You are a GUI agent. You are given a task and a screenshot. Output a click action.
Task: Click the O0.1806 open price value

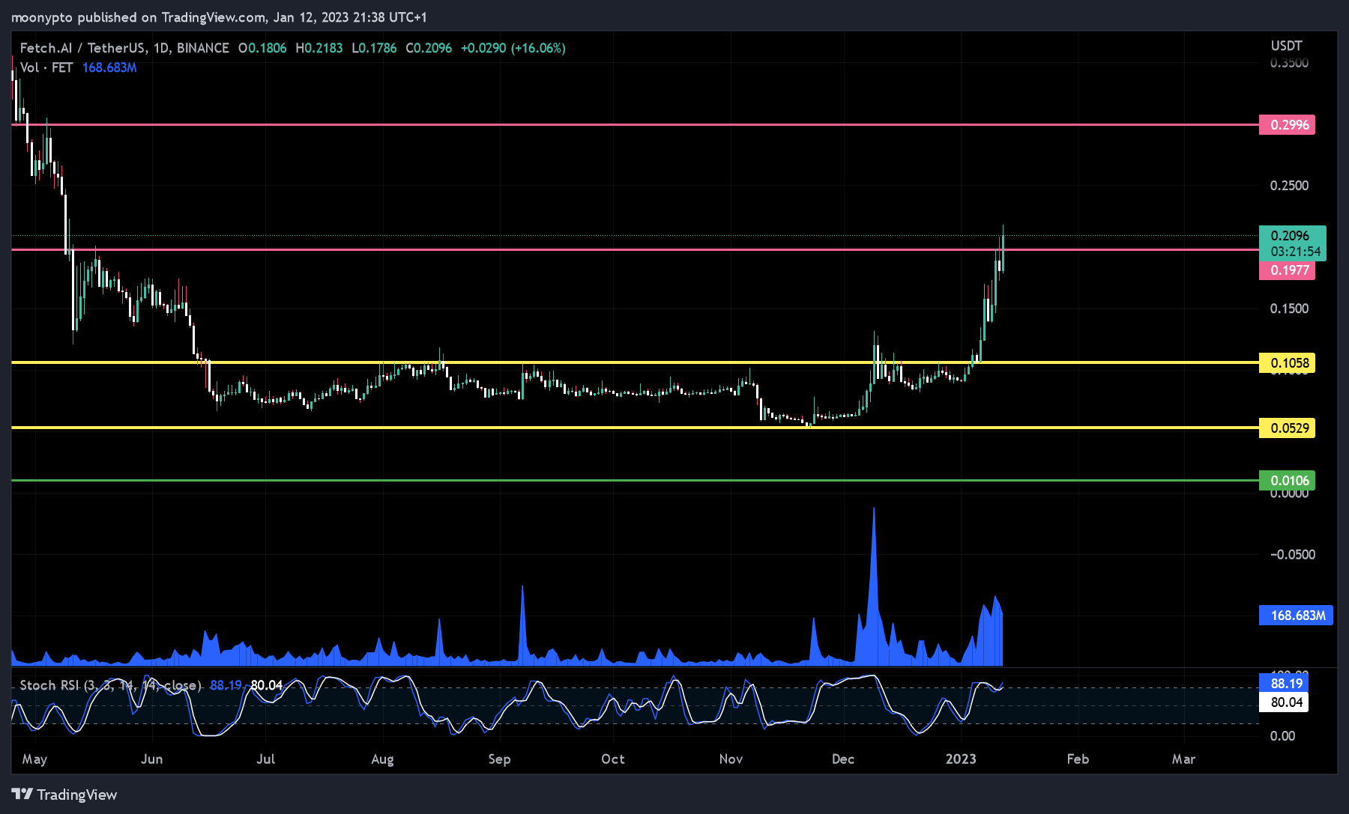(262, 48)
